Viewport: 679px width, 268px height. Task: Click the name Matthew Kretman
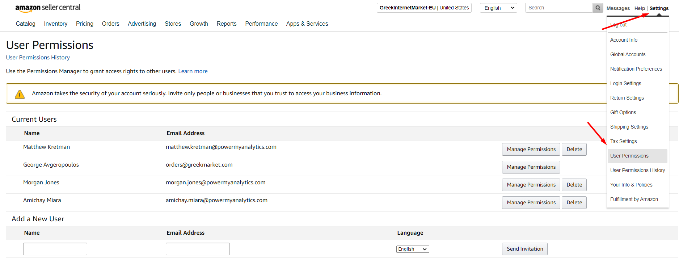coord(47,147)
